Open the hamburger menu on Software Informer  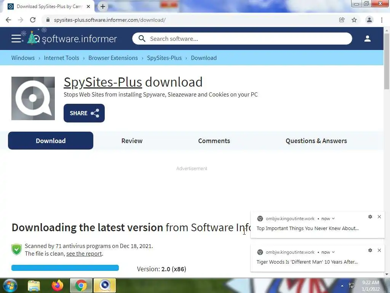coord(16,39)
